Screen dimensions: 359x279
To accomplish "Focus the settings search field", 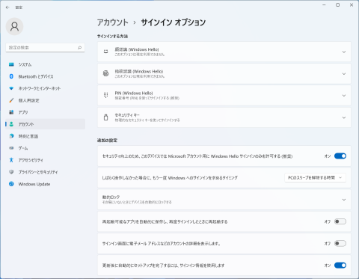I will pos(45,48).
